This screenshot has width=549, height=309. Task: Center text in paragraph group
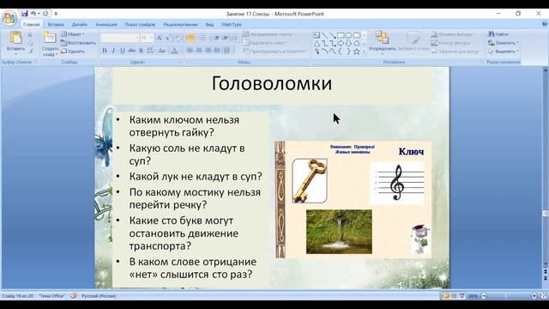point(199,51)
